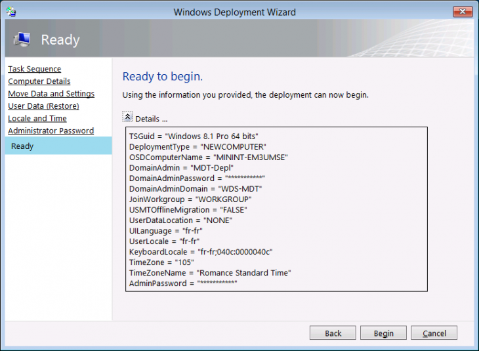The height and width of the screenshot is (351, 479).
Task: Collapse the Details section chevron
Action: click(128, 117)
